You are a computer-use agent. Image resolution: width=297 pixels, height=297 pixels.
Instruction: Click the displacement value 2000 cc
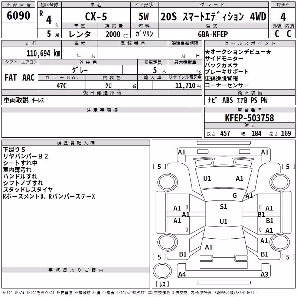tap(117, 34)
